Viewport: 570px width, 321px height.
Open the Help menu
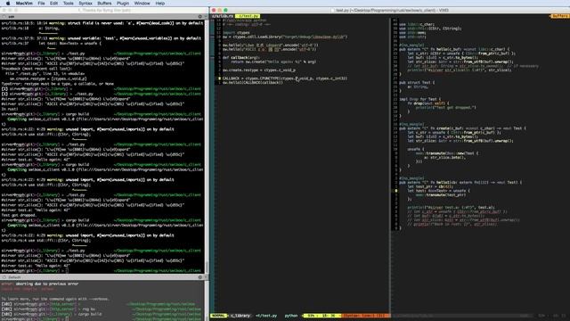pos(160,4)
